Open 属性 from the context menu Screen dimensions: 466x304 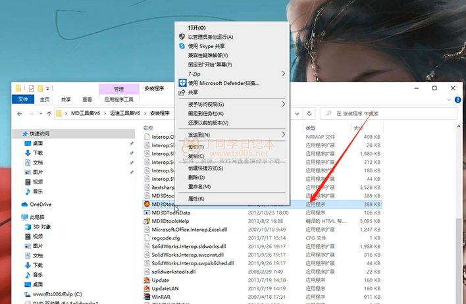click(x=197, y=198)
